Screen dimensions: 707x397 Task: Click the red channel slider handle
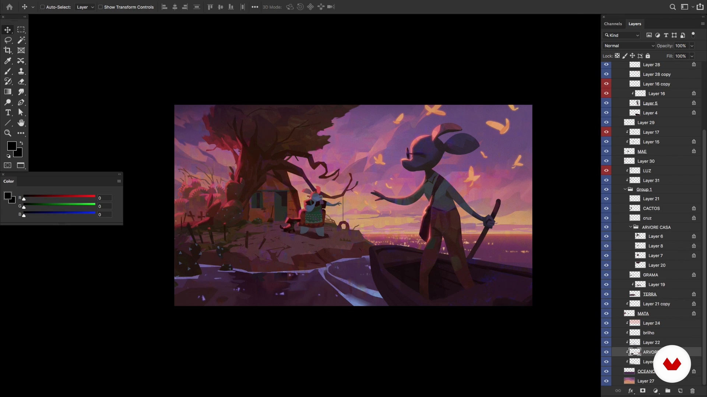pos(24,199)
